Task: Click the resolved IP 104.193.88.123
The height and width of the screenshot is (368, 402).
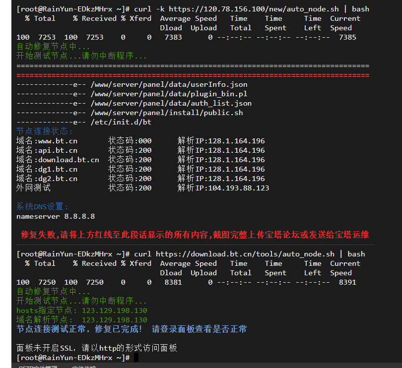Action: pyautogui.click(x=239, y=188)
